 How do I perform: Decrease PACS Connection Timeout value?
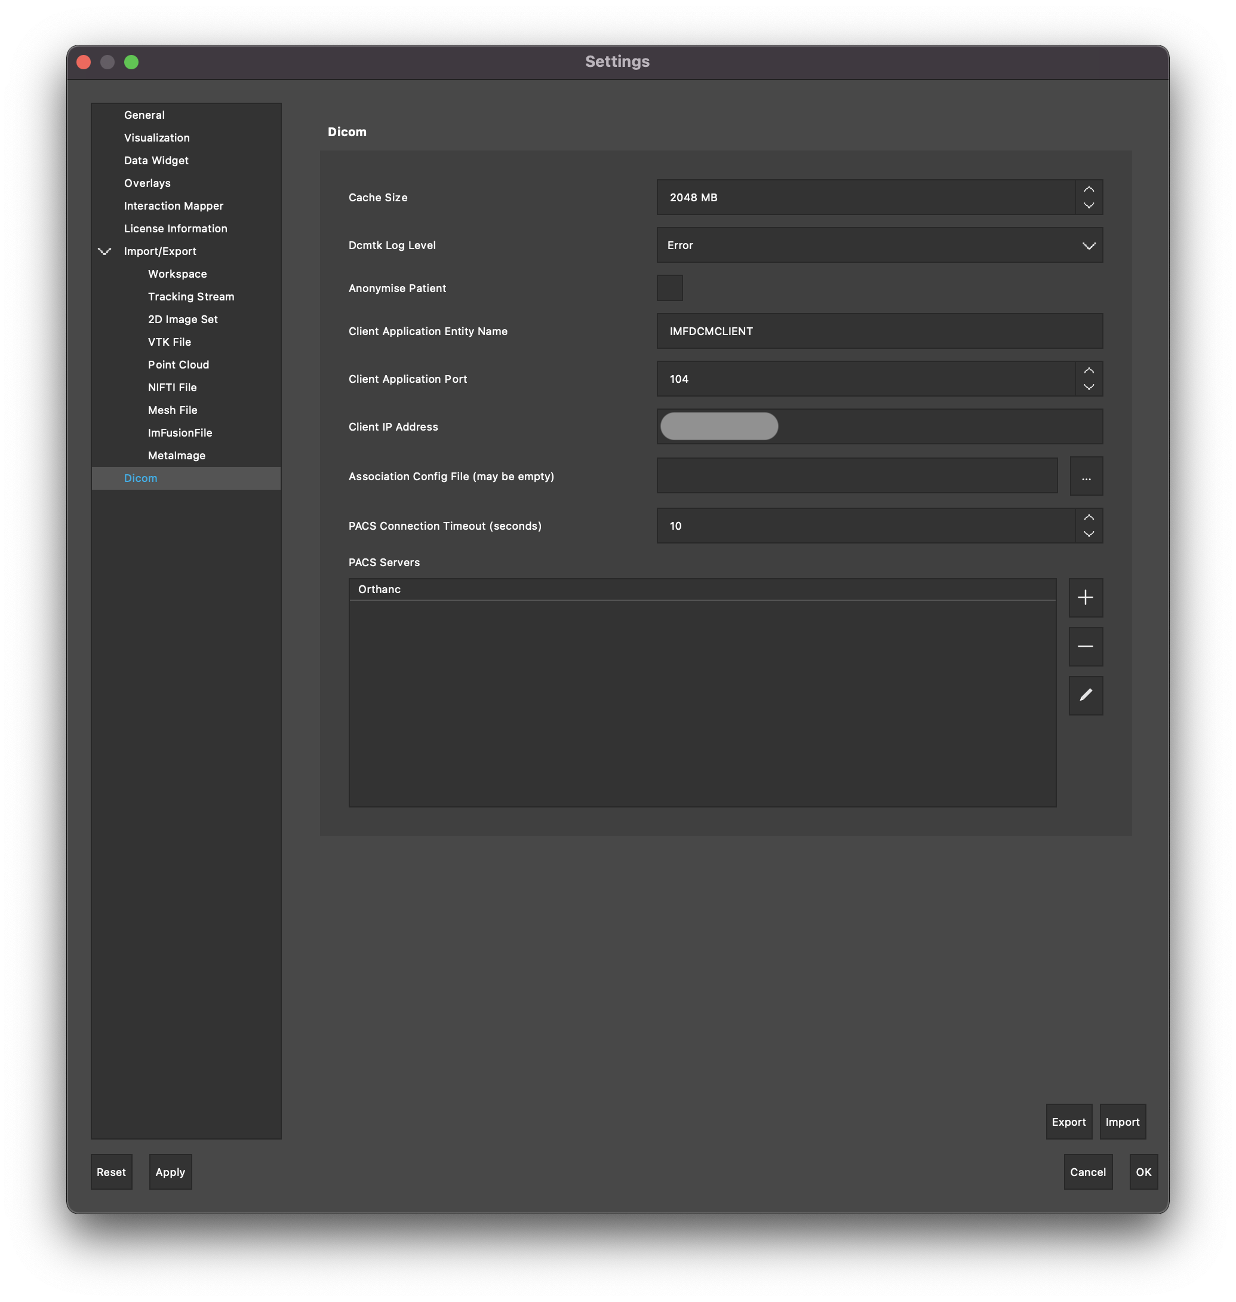1089,535
